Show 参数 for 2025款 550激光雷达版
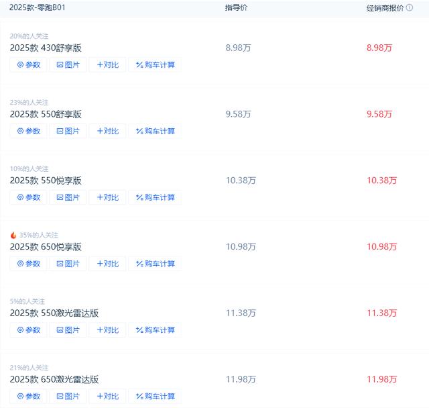Image resolution: width=429 pixels, height=408 pixels. point(28,329)
